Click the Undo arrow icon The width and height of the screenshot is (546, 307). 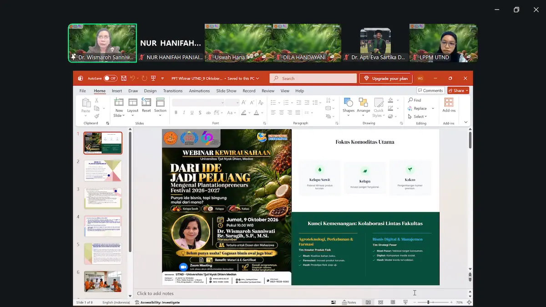coord(133,78)
